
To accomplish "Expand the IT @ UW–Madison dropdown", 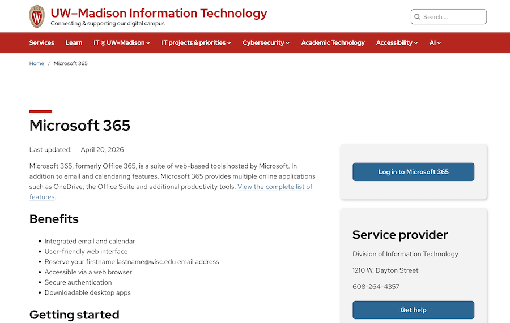I will (x=122, y=43).
